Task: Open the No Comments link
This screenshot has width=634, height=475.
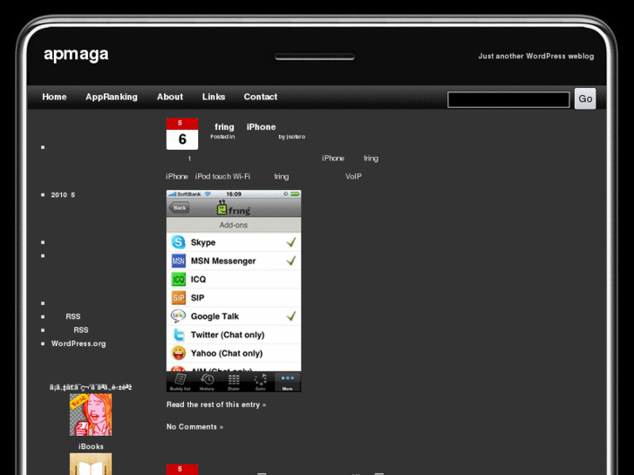Action: pos(194,427)
